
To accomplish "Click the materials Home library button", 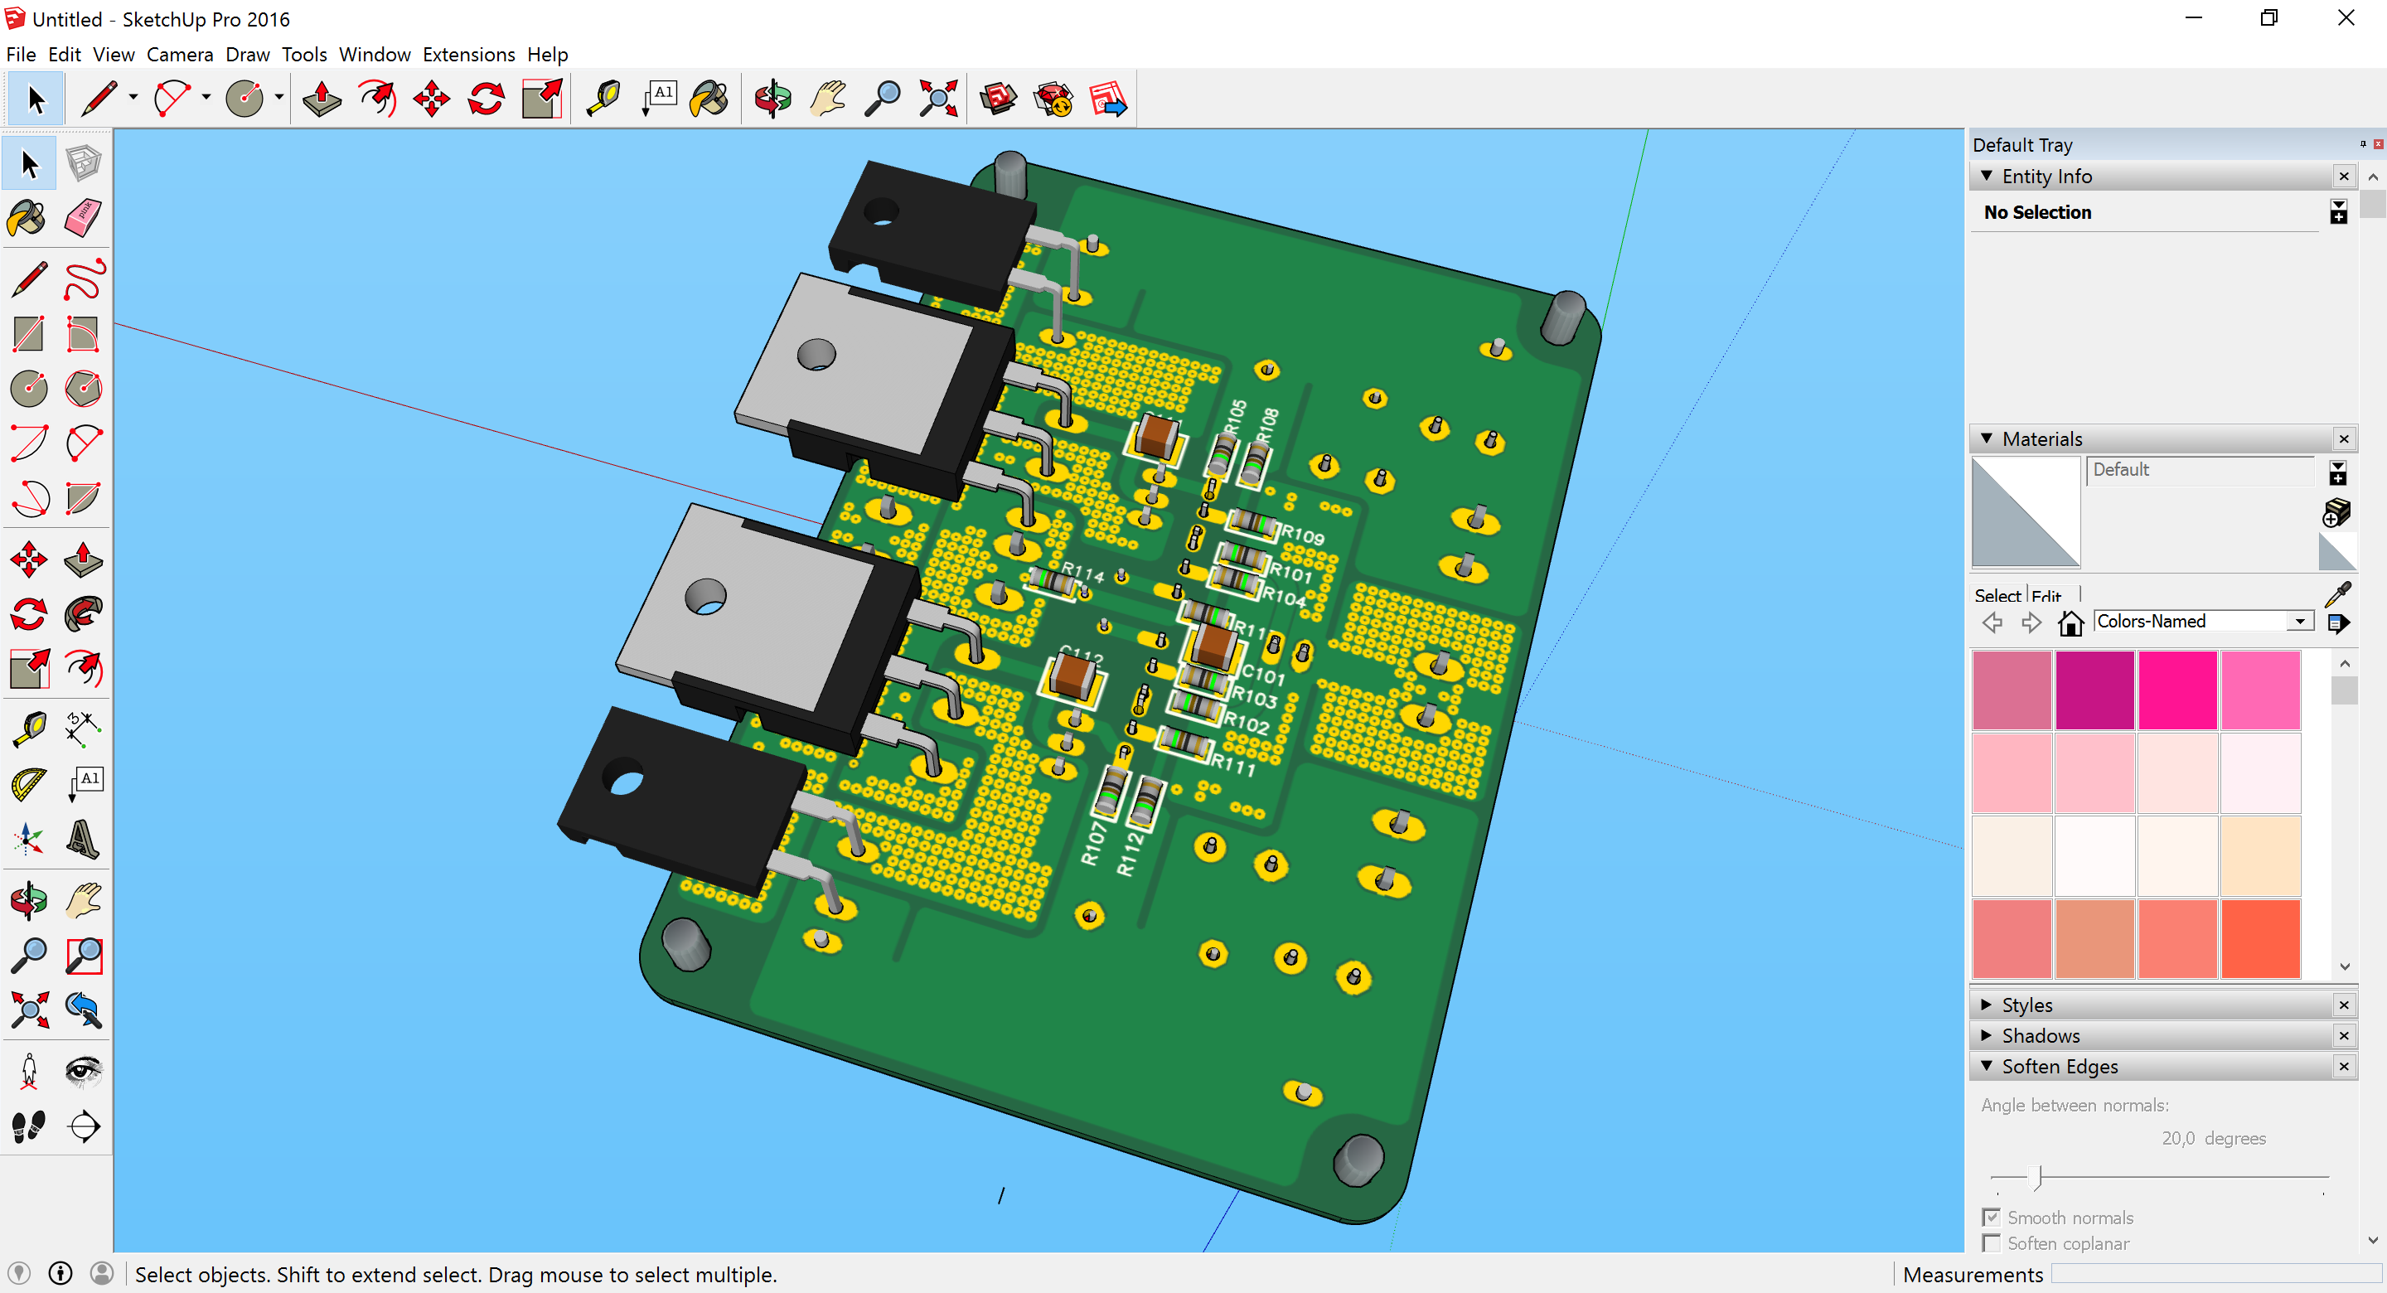I will [2070, 622].
